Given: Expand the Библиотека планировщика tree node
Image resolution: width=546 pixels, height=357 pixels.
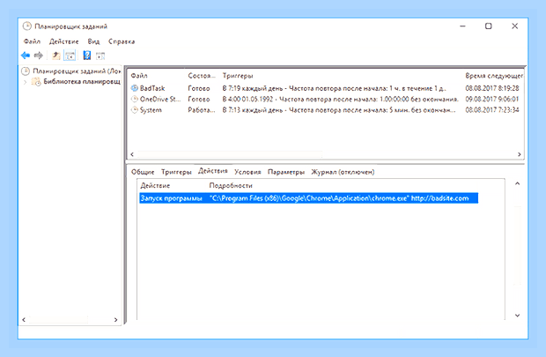Looking at the screenshot, I should click(x=25, y=82).
